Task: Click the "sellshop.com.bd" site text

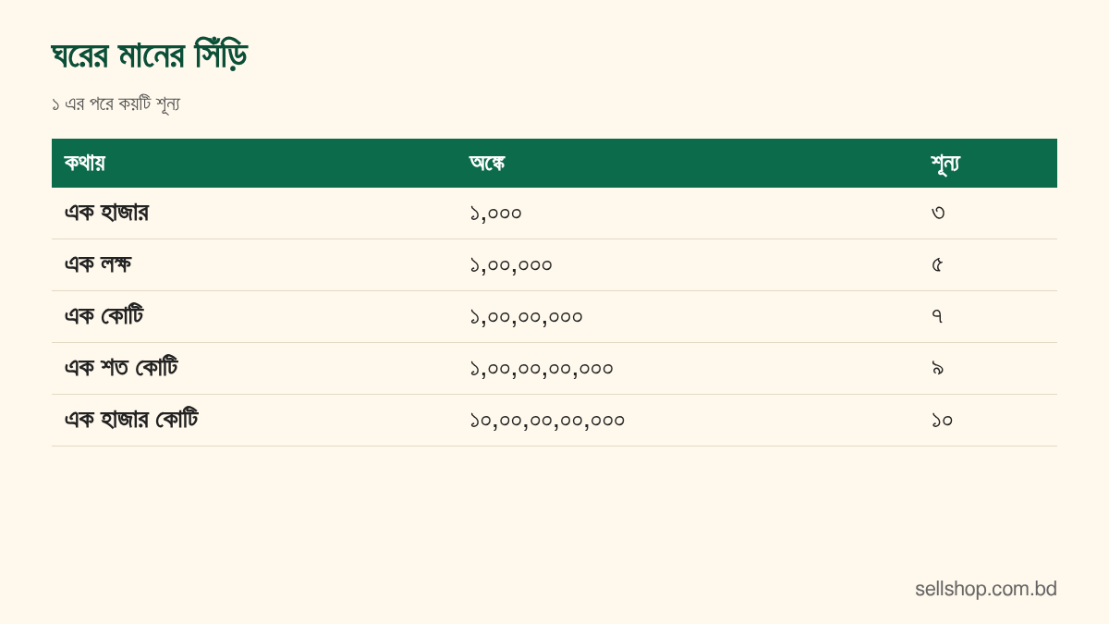Action: 986,589
